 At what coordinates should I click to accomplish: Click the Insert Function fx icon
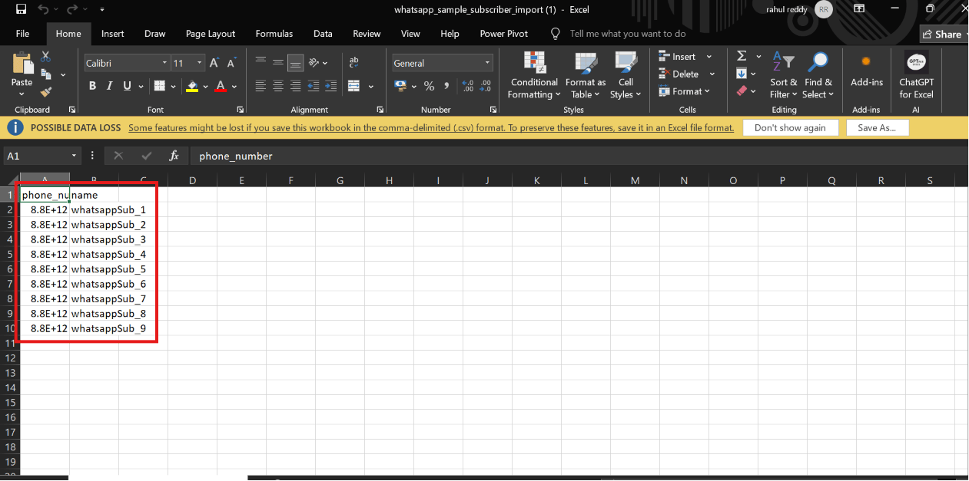click(x=174, y=156)
